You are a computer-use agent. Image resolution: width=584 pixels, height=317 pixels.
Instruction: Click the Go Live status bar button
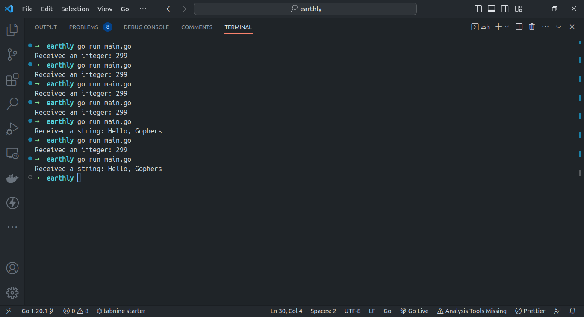pos(414,311)
